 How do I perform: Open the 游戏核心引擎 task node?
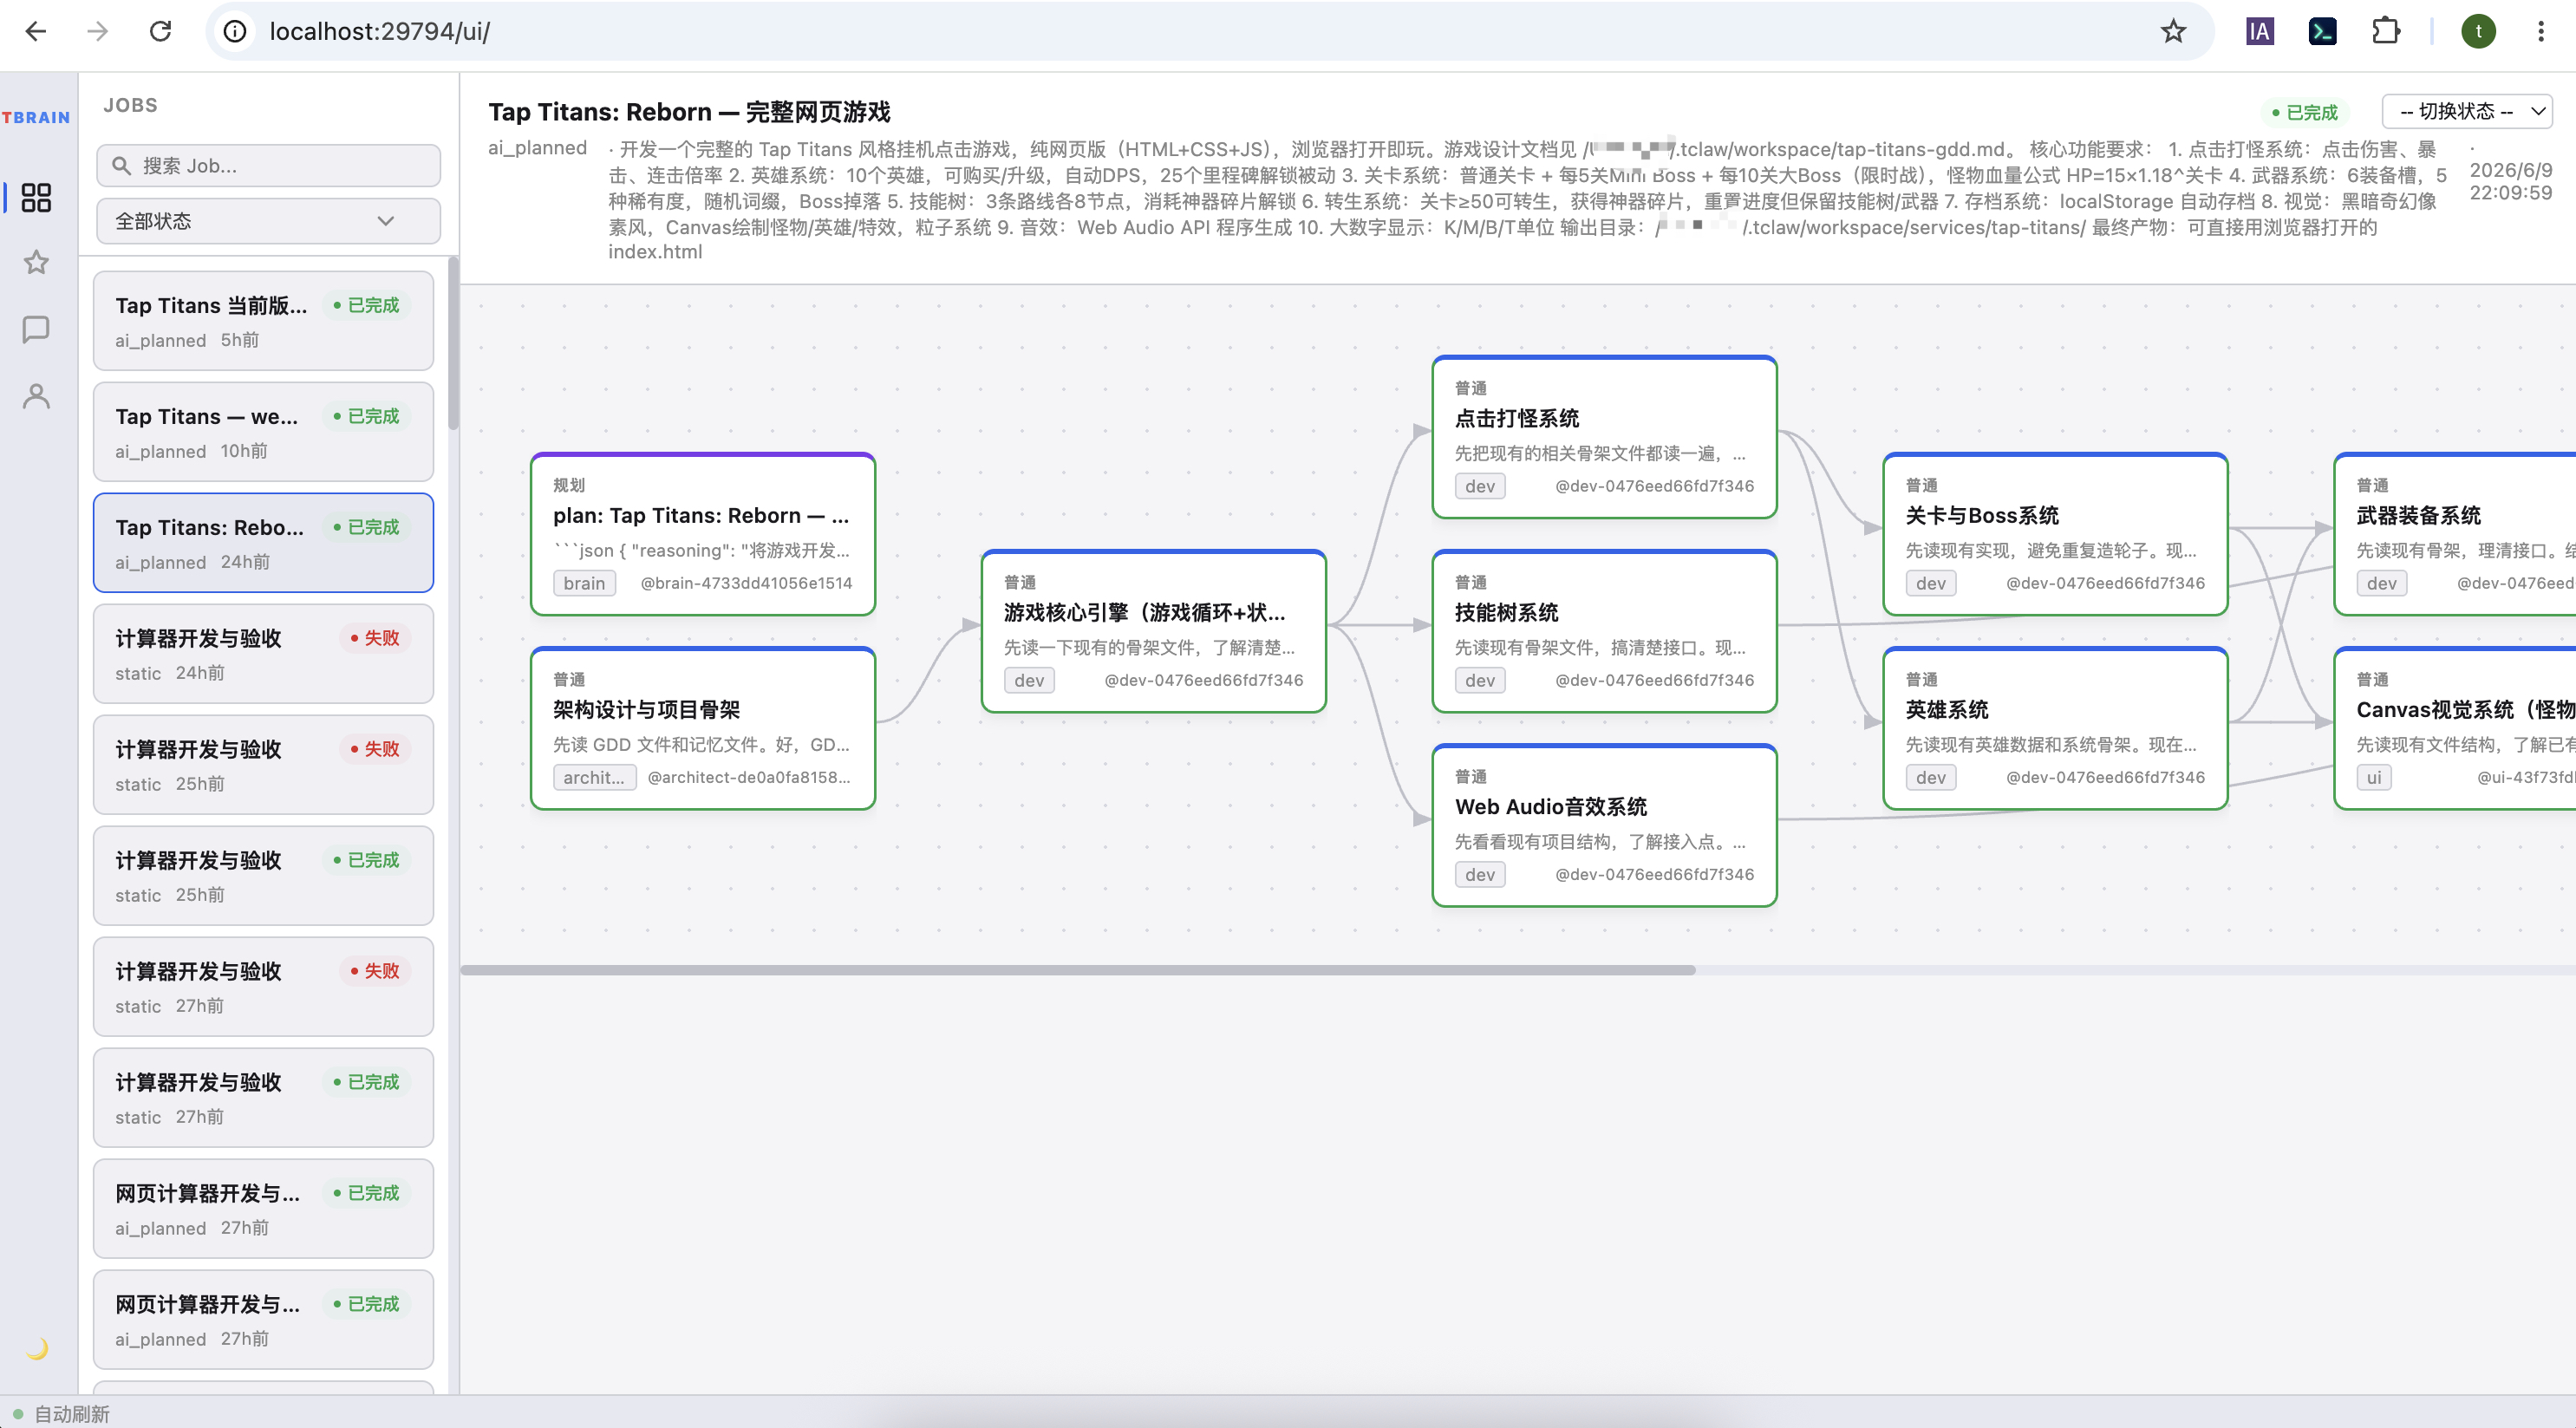(1154, 631)
